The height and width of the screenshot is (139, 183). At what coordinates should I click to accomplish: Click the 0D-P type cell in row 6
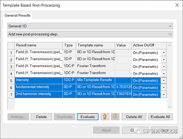click(69, 87)
